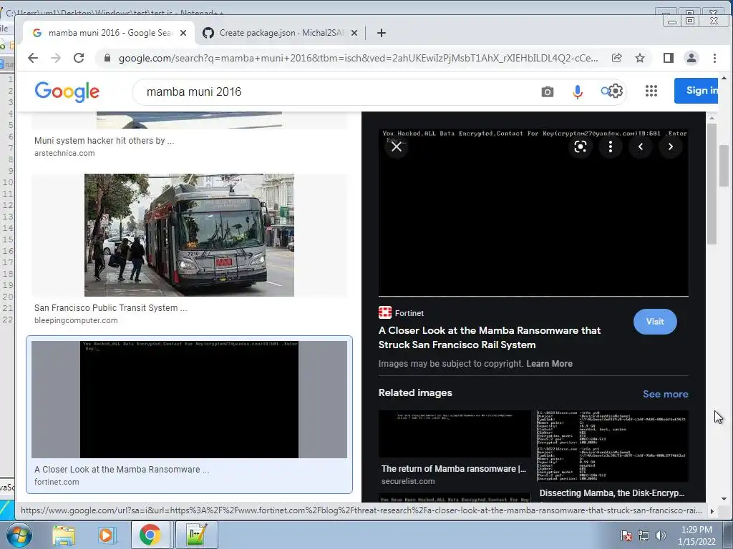Image resolution: width=733 pixels, height=549 pixels.
Task: Visit the Fortinet article
Action: (655, 322)
